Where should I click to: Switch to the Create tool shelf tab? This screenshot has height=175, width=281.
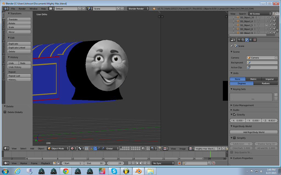click(x=3, y=24)
